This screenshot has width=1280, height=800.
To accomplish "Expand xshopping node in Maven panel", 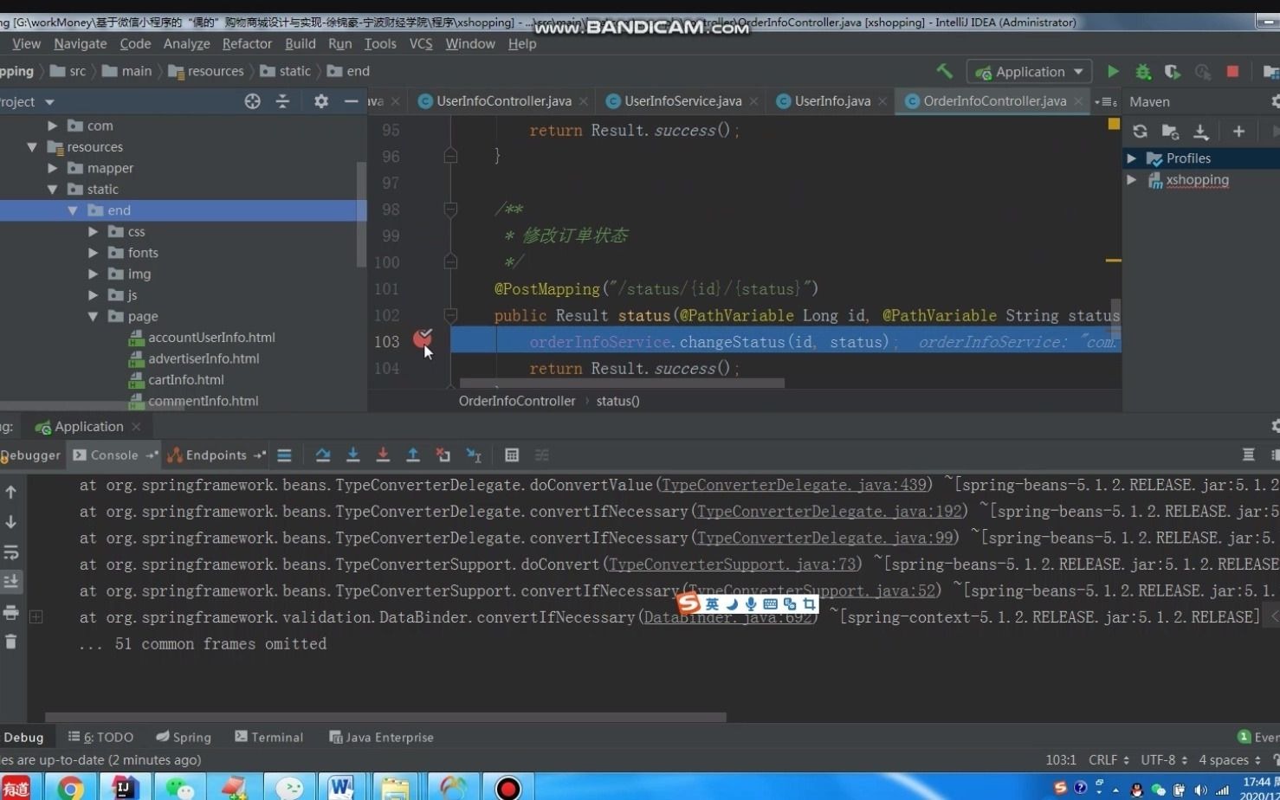I will coord(1132,180).
